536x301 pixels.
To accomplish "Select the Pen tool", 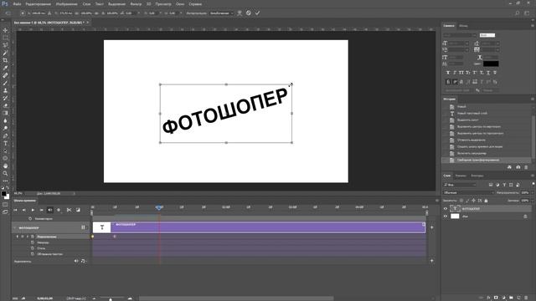I will click(5, 135).
